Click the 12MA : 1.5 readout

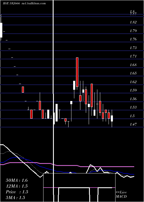point(17,186)
